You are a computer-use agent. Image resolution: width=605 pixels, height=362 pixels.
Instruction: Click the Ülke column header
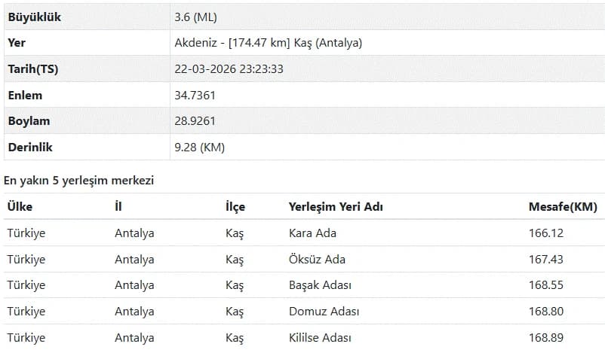(x=20, y=206)
